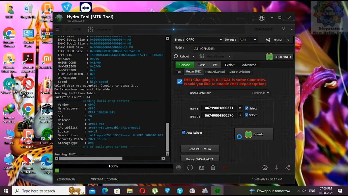The width and height of the screenshot is (348, 196).
Task: Stop the operation with the red stop icon
Action: click(x=225, y=168)
